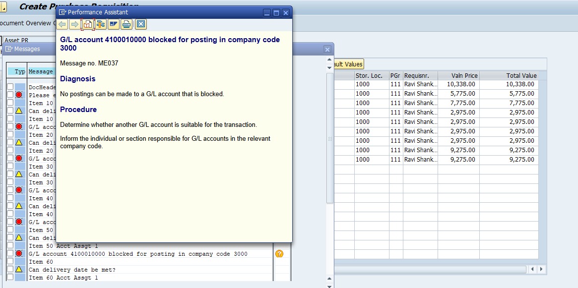Image resolution: width=578 pixels, height=288 pixels.
Task: Click the Forward arrow in Performance Assistant toolbar
Action: pyautogui.click(x=75, y=24)
